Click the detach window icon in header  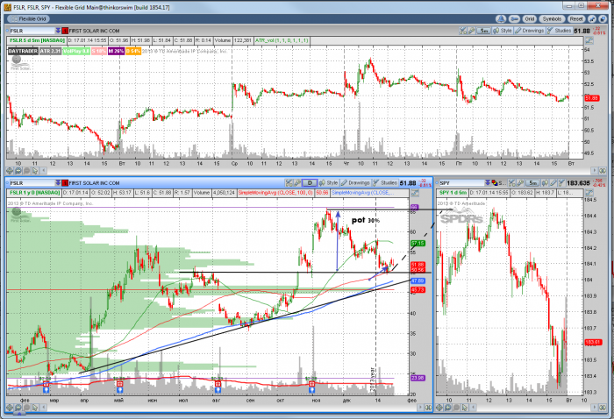(x=603, y=18)
